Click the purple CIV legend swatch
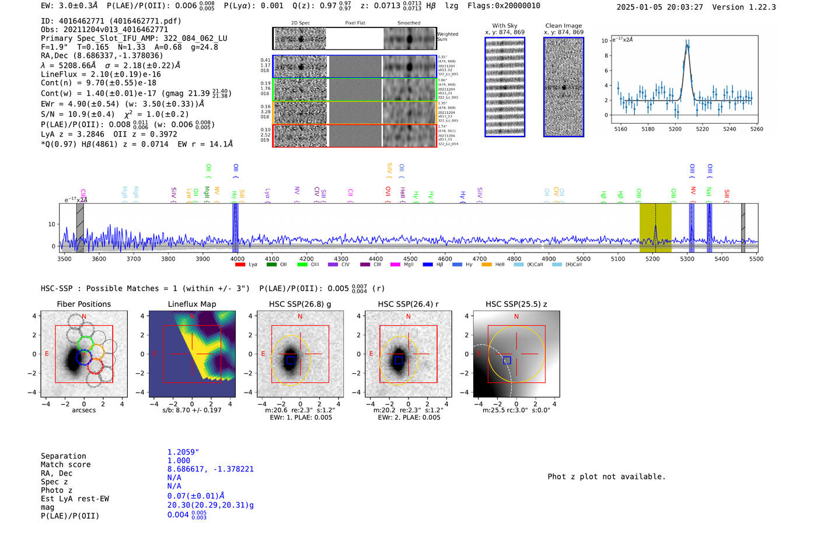Image resolution: width=817 pixels, height=556 pixels. [x=333, y=265]
